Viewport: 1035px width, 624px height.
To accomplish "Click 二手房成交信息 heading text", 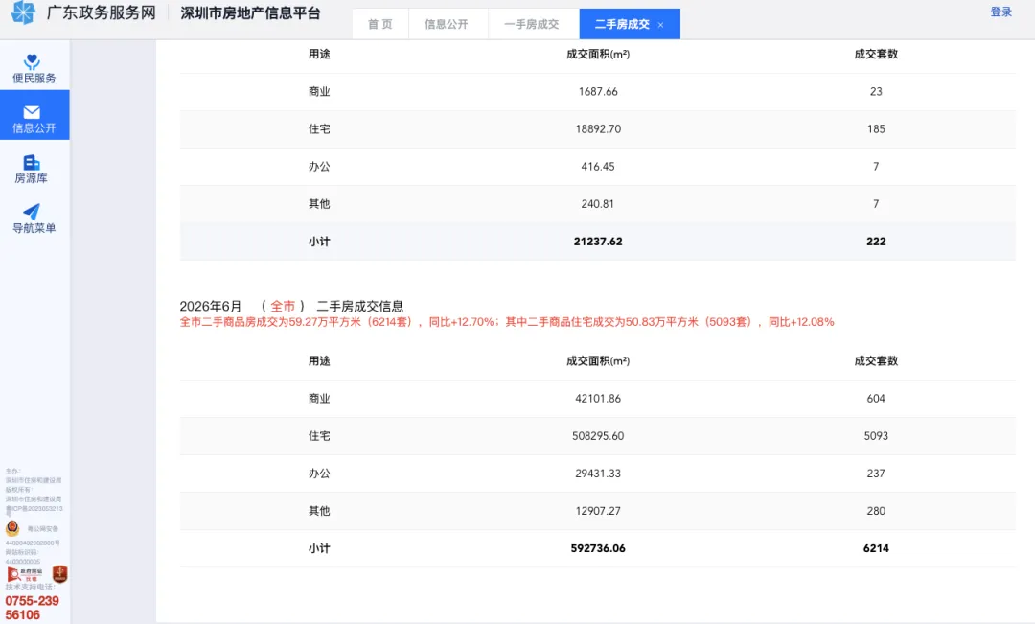I will click(359, 307).
